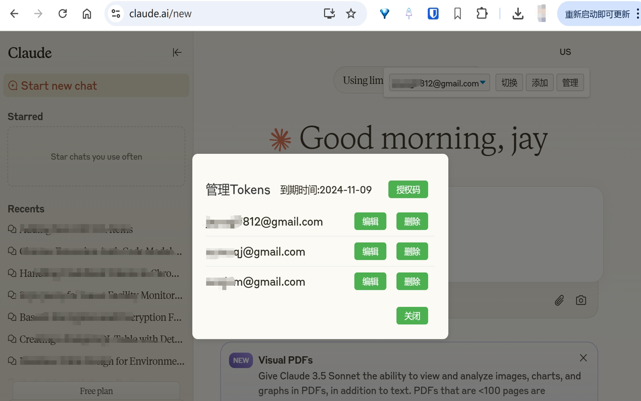Screen dimensions: 641x401
Task: Click the browser forward arrow
Action: (38, 14)
